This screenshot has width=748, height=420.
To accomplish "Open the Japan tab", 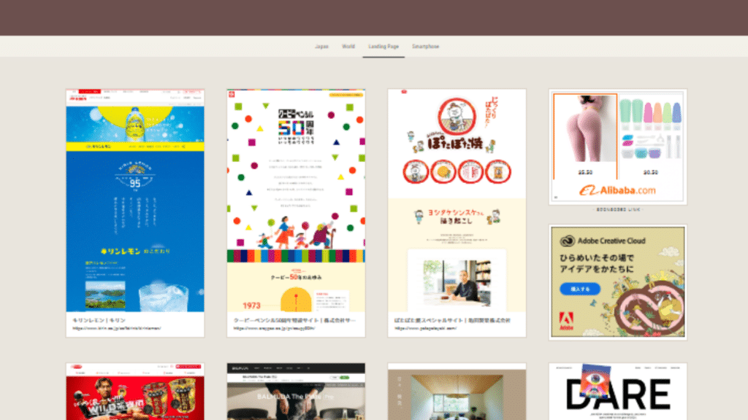I will click(x=321, y=47).
